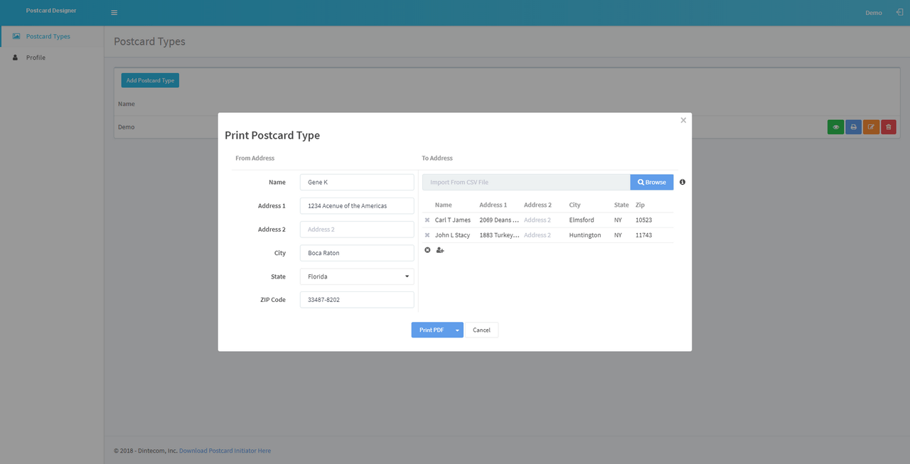910x464 pixels.
Task: Click the City column header
Action: (574, 205)
